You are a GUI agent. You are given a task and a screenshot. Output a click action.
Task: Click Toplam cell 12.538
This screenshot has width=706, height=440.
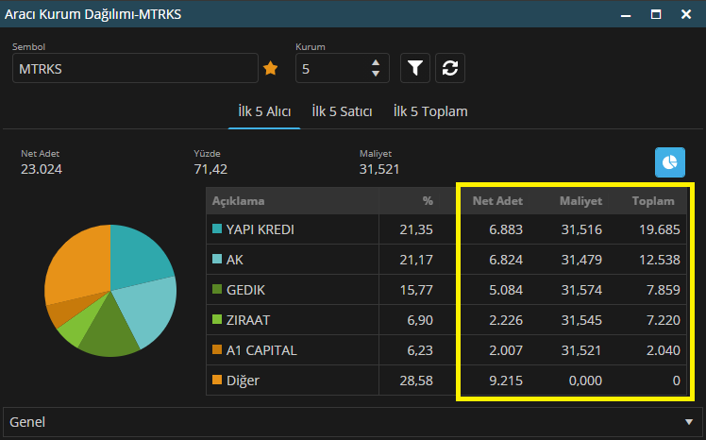pos(660,260)
